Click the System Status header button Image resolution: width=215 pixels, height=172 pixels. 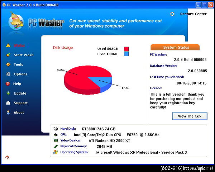click(x=175, y=47)
